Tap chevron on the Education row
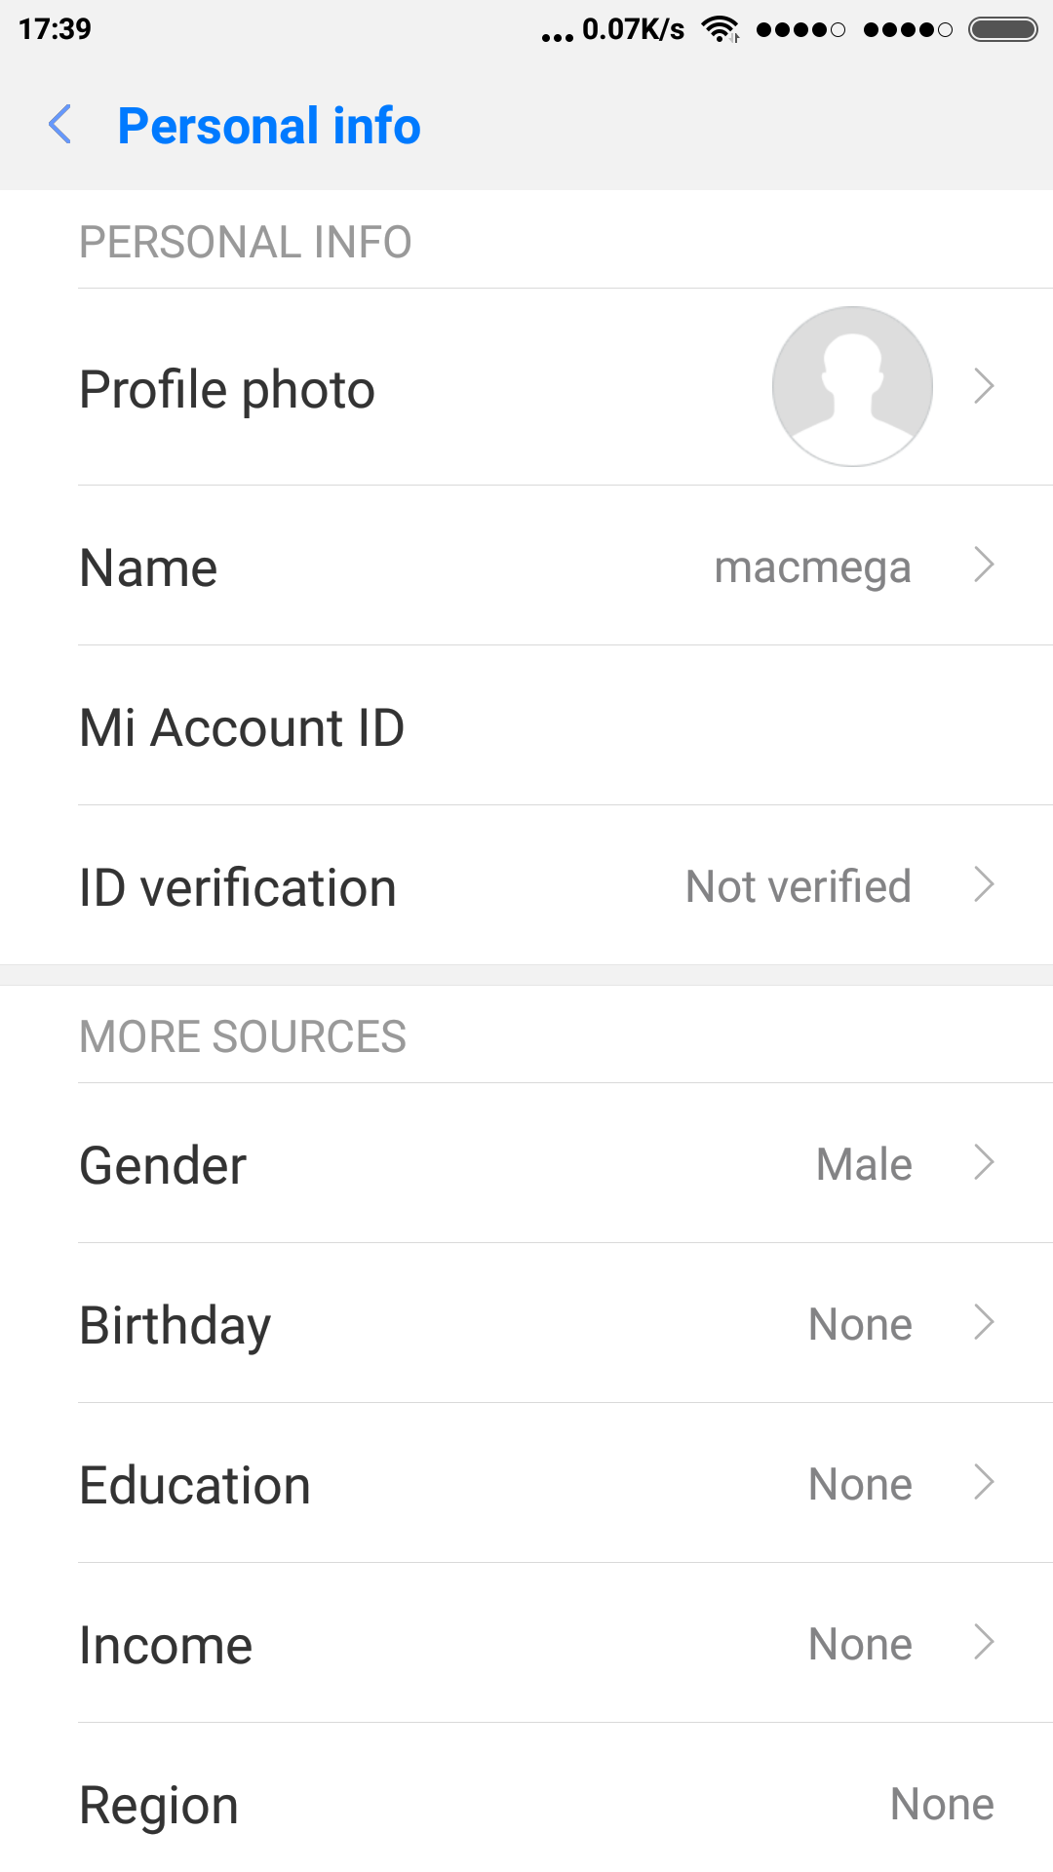This screenshot has width=1053, height=1872. (984, 1482)
